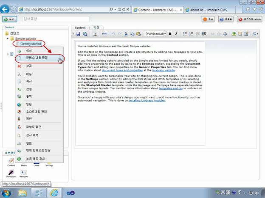Viewport: 265px width, 198px height.
Task: Click the Undo arrow in editor toolbar
Action: pos(113,34)
